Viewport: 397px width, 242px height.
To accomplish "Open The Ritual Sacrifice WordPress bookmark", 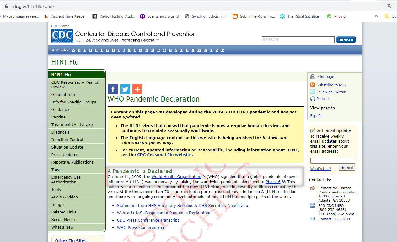I will click(x=301, y=16).
